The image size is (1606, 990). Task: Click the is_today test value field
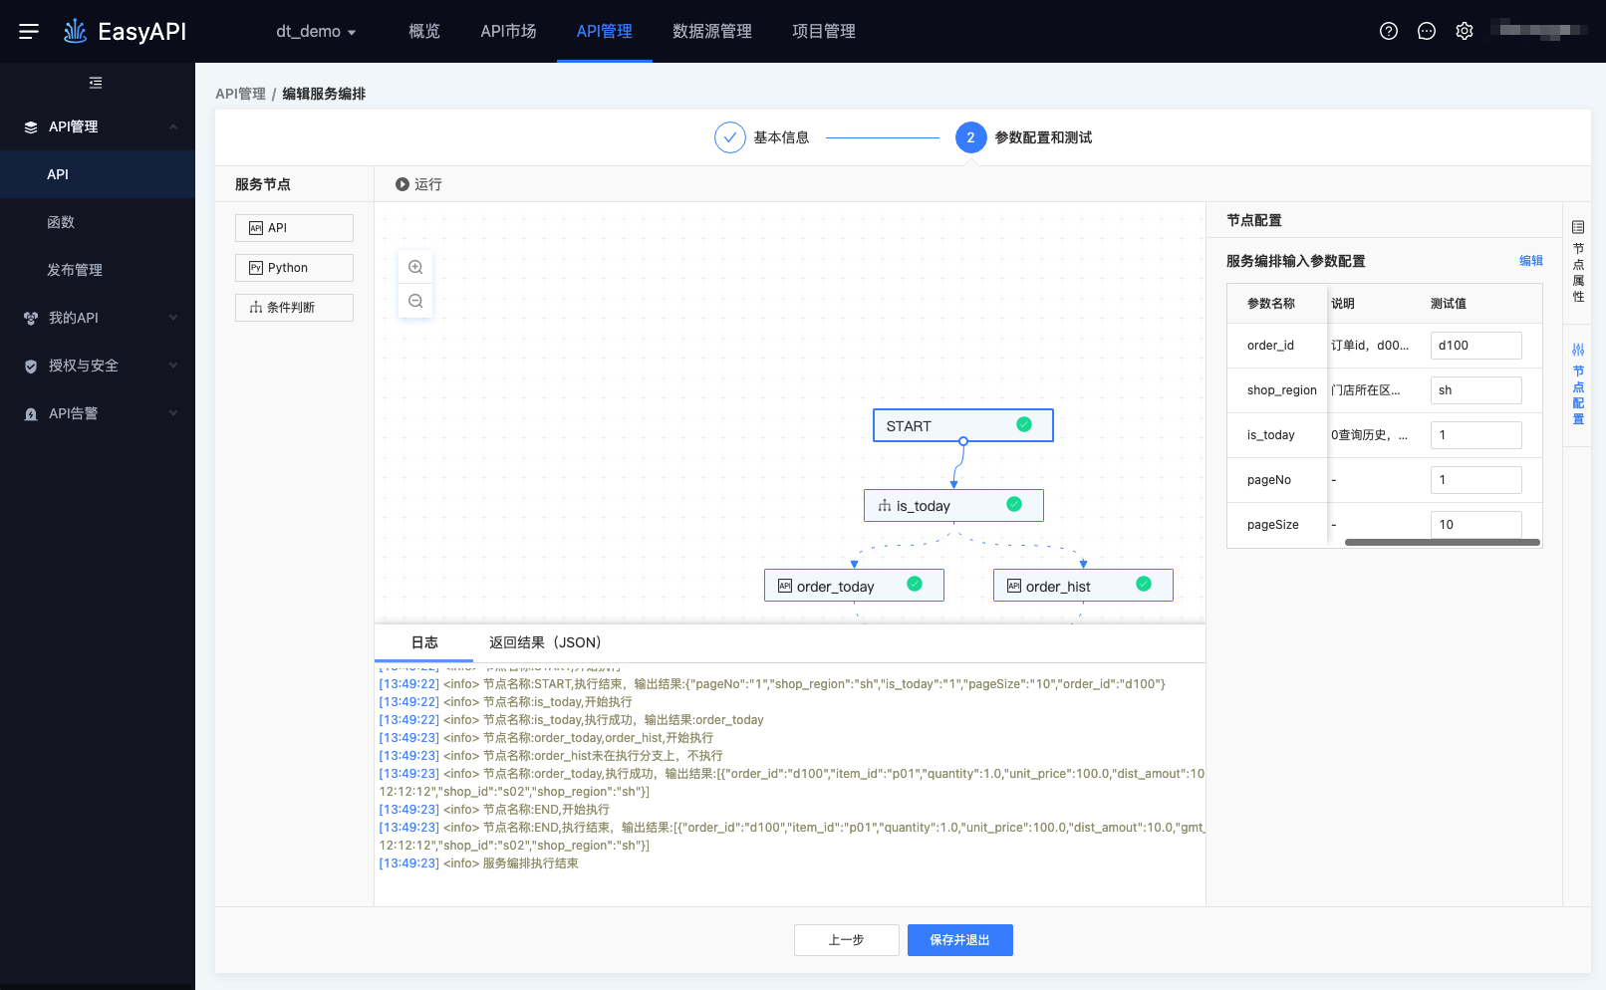[1476, 435]
